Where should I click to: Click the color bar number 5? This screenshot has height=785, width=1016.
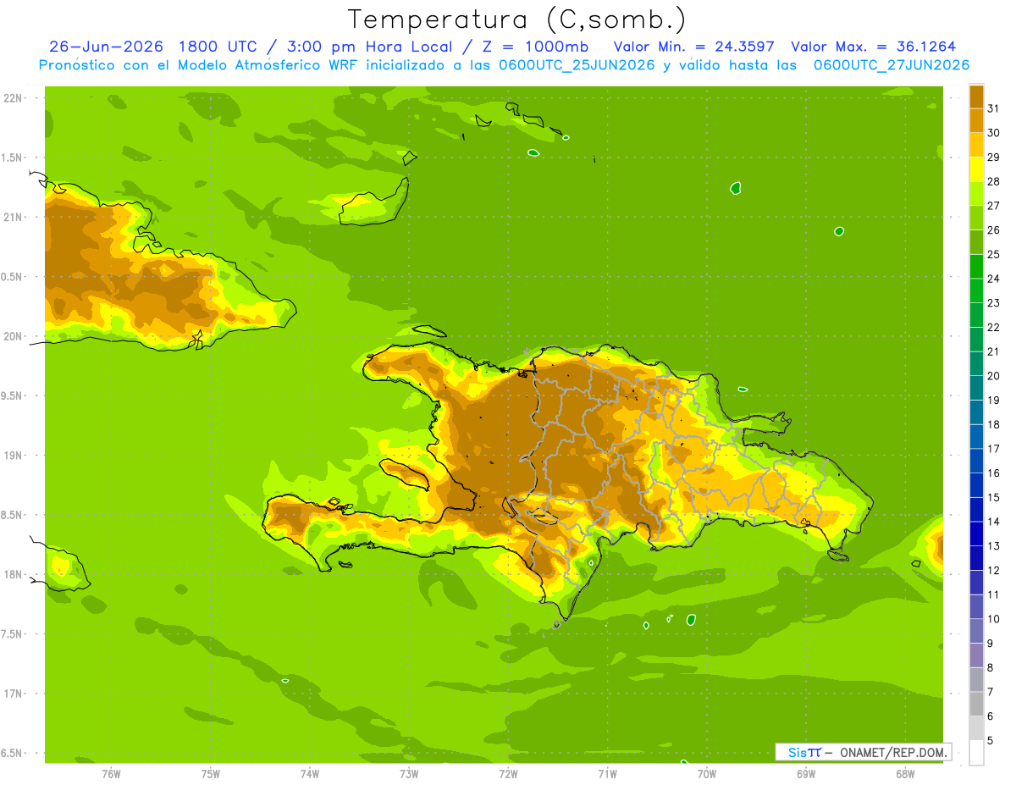[x=991, y=740]
